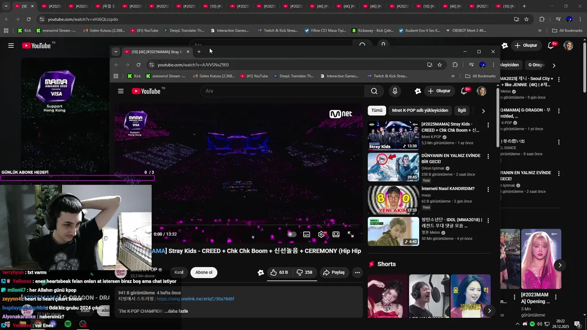
Task: Open notifications bell in front window
Action: coord(464,91)
